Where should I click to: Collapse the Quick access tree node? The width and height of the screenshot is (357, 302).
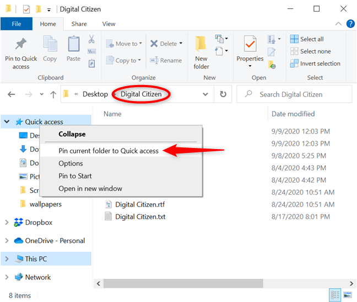tap(7, 121)
